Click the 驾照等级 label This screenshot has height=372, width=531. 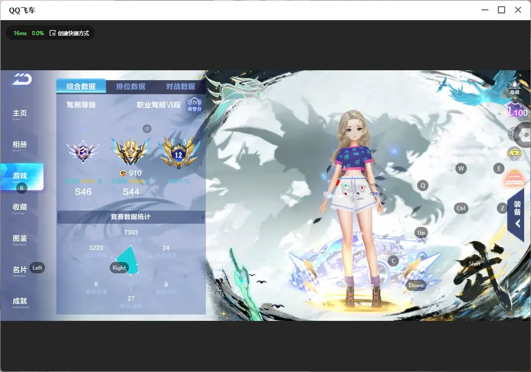pyautogui.click(x=81, y=105)
